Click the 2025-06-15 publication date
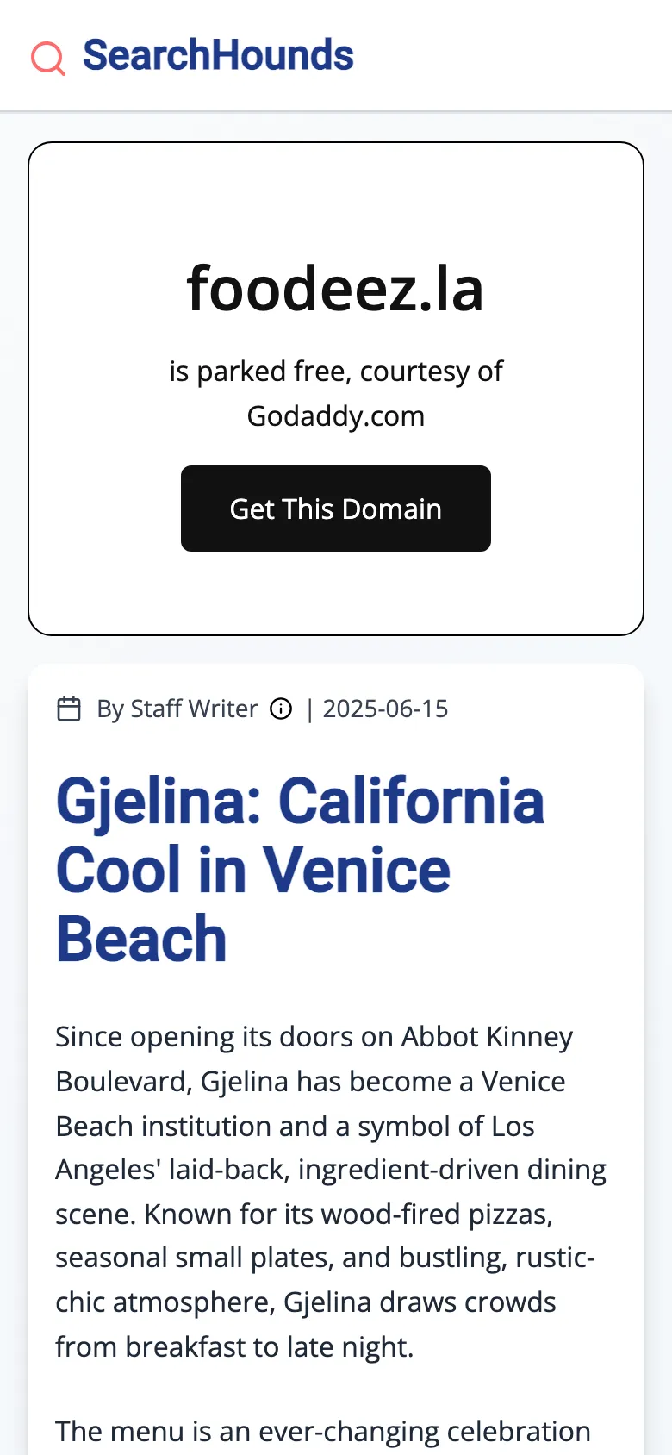 tap(385, 709)
